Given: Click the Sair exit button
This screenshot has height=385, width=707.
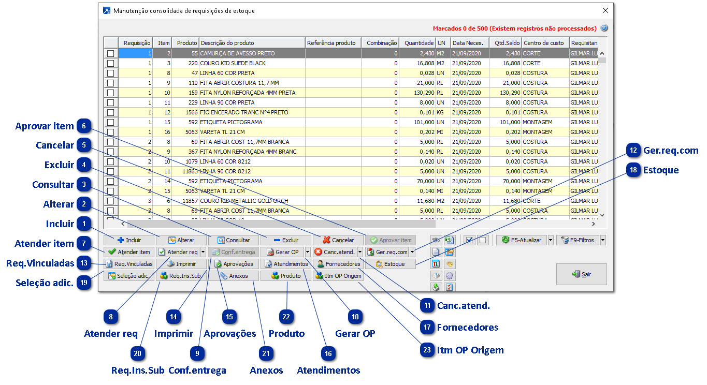Looking at the screenshot, I should tap(581, 274).
